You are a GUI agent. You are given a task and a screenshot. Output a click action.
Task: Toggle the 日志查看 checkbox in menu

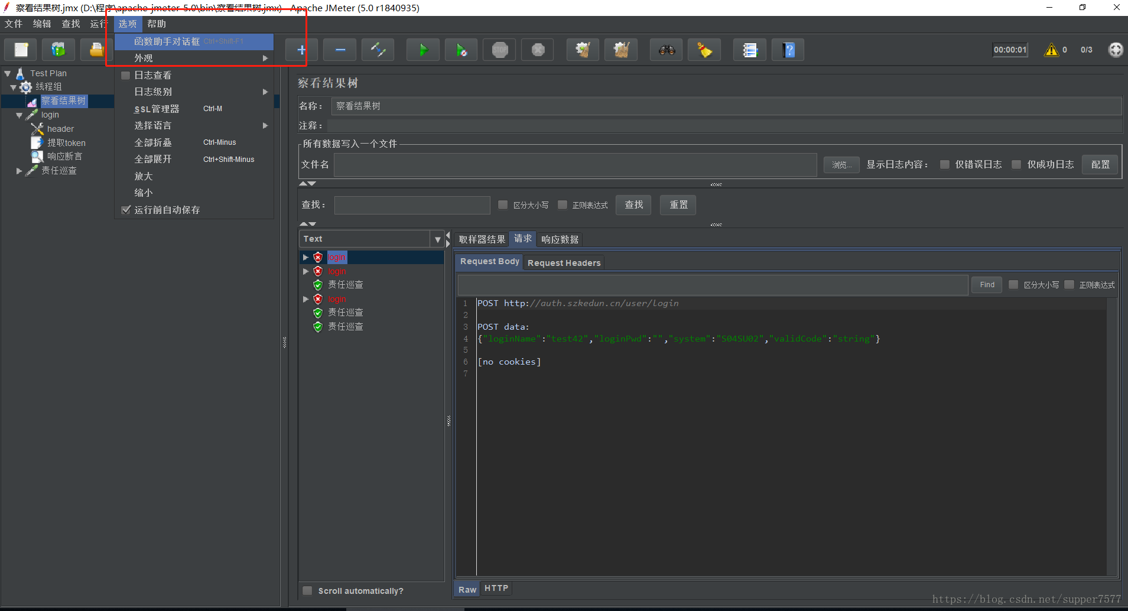125,75
